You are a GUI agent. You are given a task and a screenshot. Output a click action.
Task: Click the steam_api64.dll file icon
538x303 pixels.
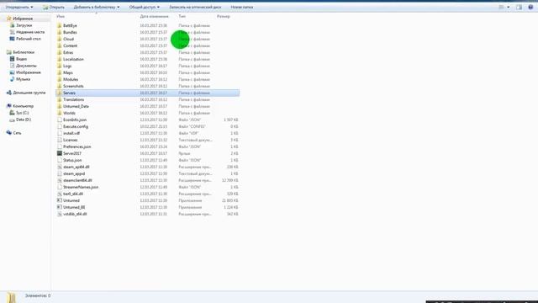[x=60, y=167]
